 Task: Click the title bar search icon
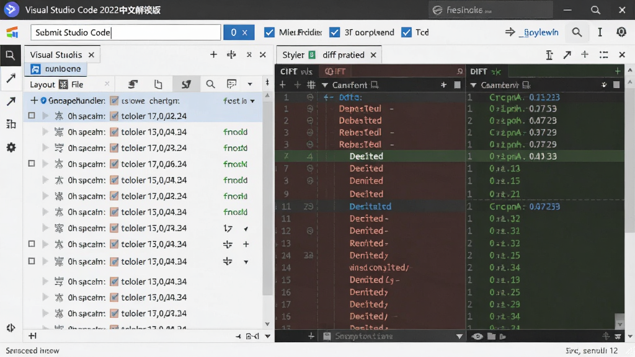595,10
